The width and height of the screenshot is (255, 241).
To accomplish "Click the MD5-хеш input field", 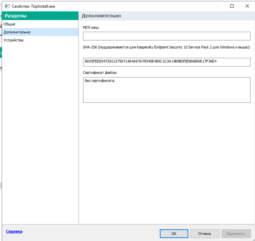I will coord(167,36).
